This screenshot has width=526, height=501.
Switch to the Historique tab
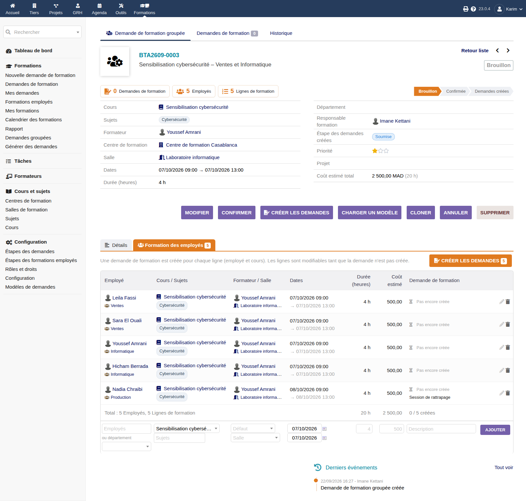point(281,33)
